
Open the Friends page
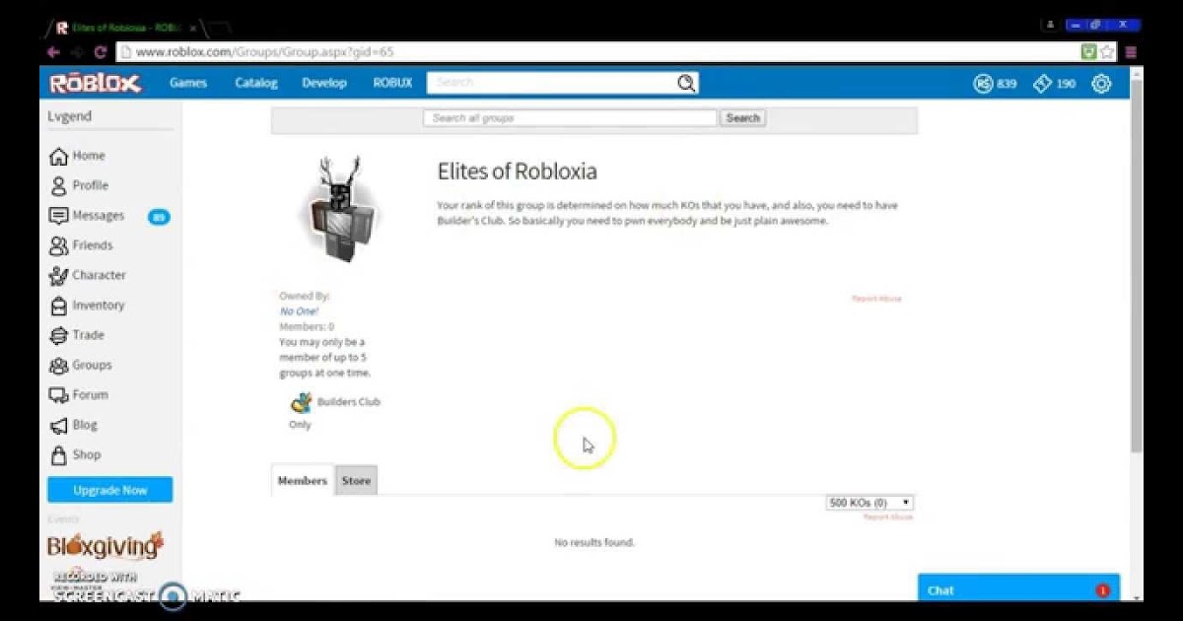[81, 245]
